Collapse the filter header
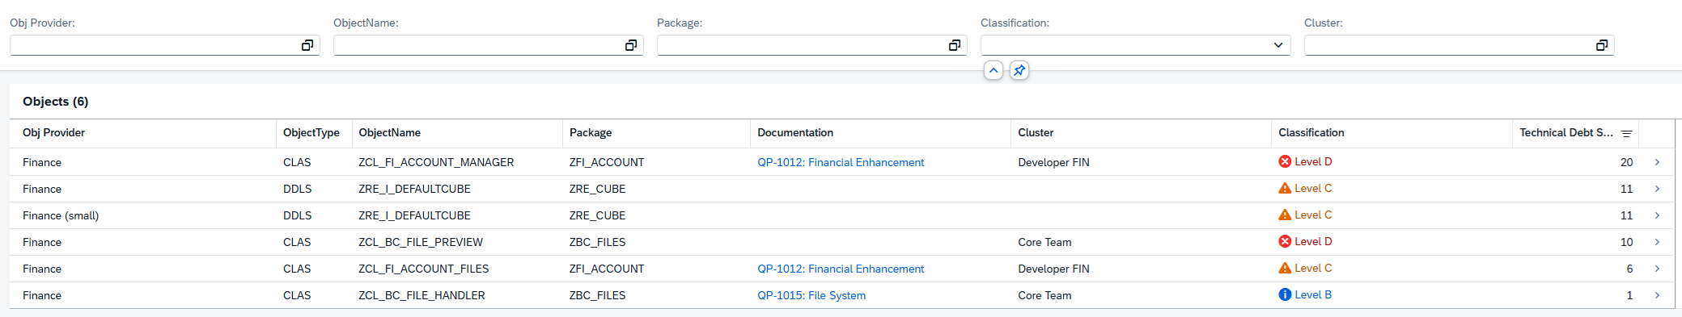This screenshot has width=1682, height=317. click(994, 70)
